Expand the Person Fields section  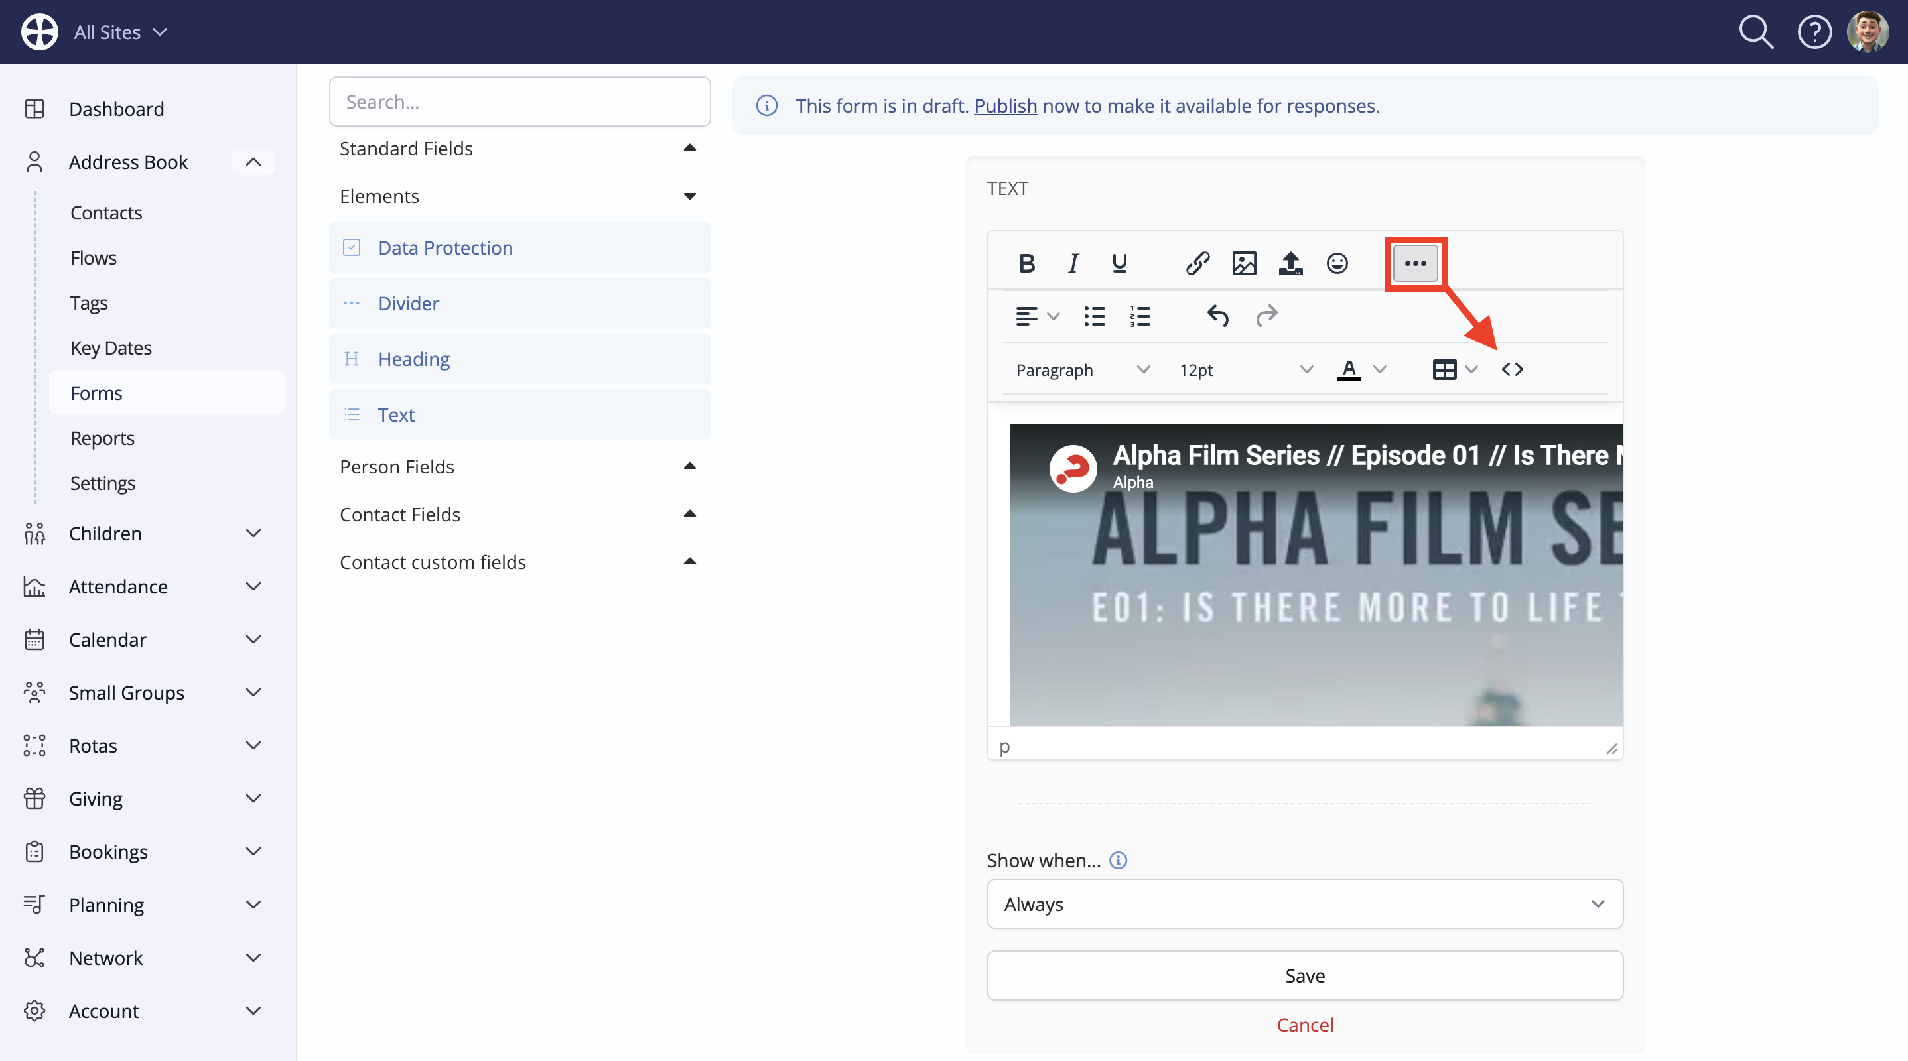520,466
